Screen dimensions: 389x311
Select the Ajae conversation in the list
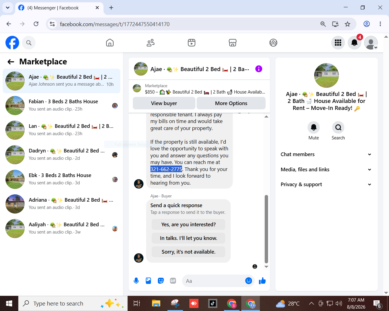pyautogui.click(x=62, y=81)
